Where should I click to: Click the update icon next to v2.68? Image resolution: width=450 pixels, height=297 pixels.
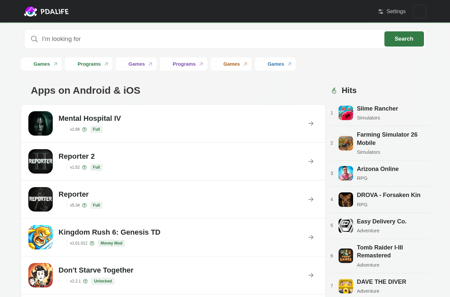point(84,129)
